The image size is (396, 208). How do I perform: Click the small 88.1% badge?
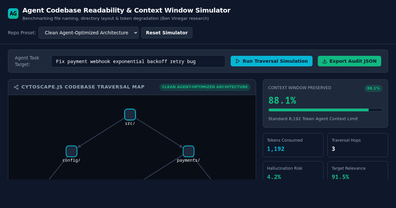click(x=373, y=88)
